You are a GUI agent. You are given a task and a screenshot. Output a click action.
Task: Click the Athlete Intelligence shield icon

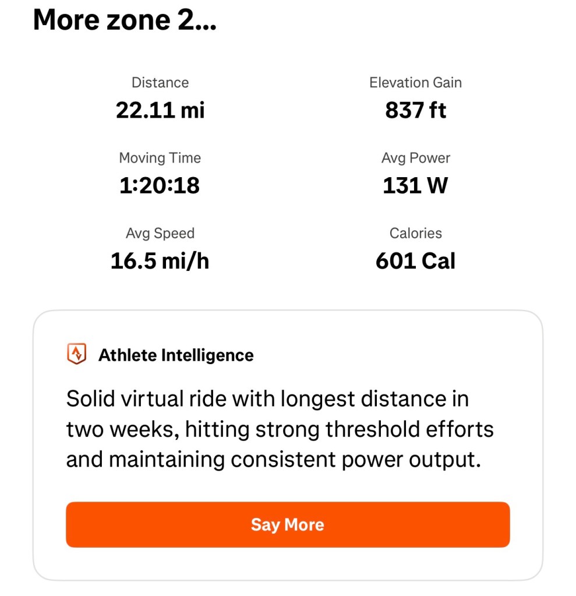pos(77,354)
